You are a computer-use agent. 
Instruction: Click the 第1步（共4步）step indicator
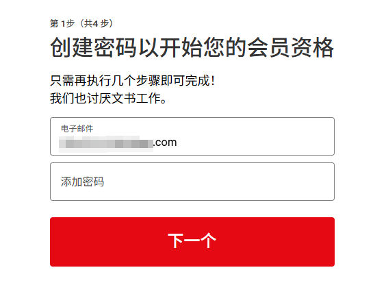81,23
